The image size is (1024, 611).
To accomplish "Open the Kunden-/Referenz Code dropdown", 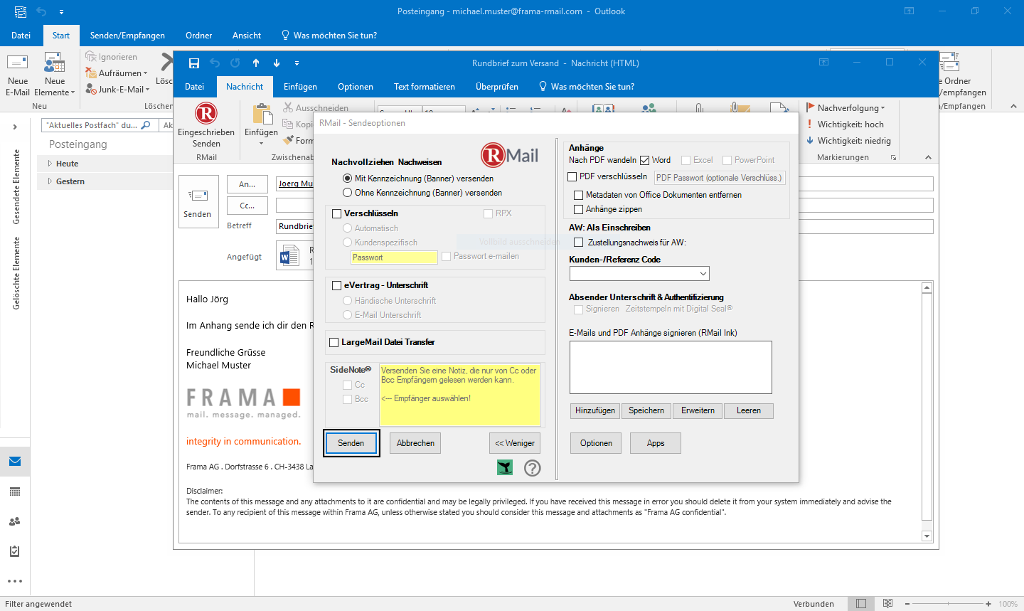I will click(703, 274).
